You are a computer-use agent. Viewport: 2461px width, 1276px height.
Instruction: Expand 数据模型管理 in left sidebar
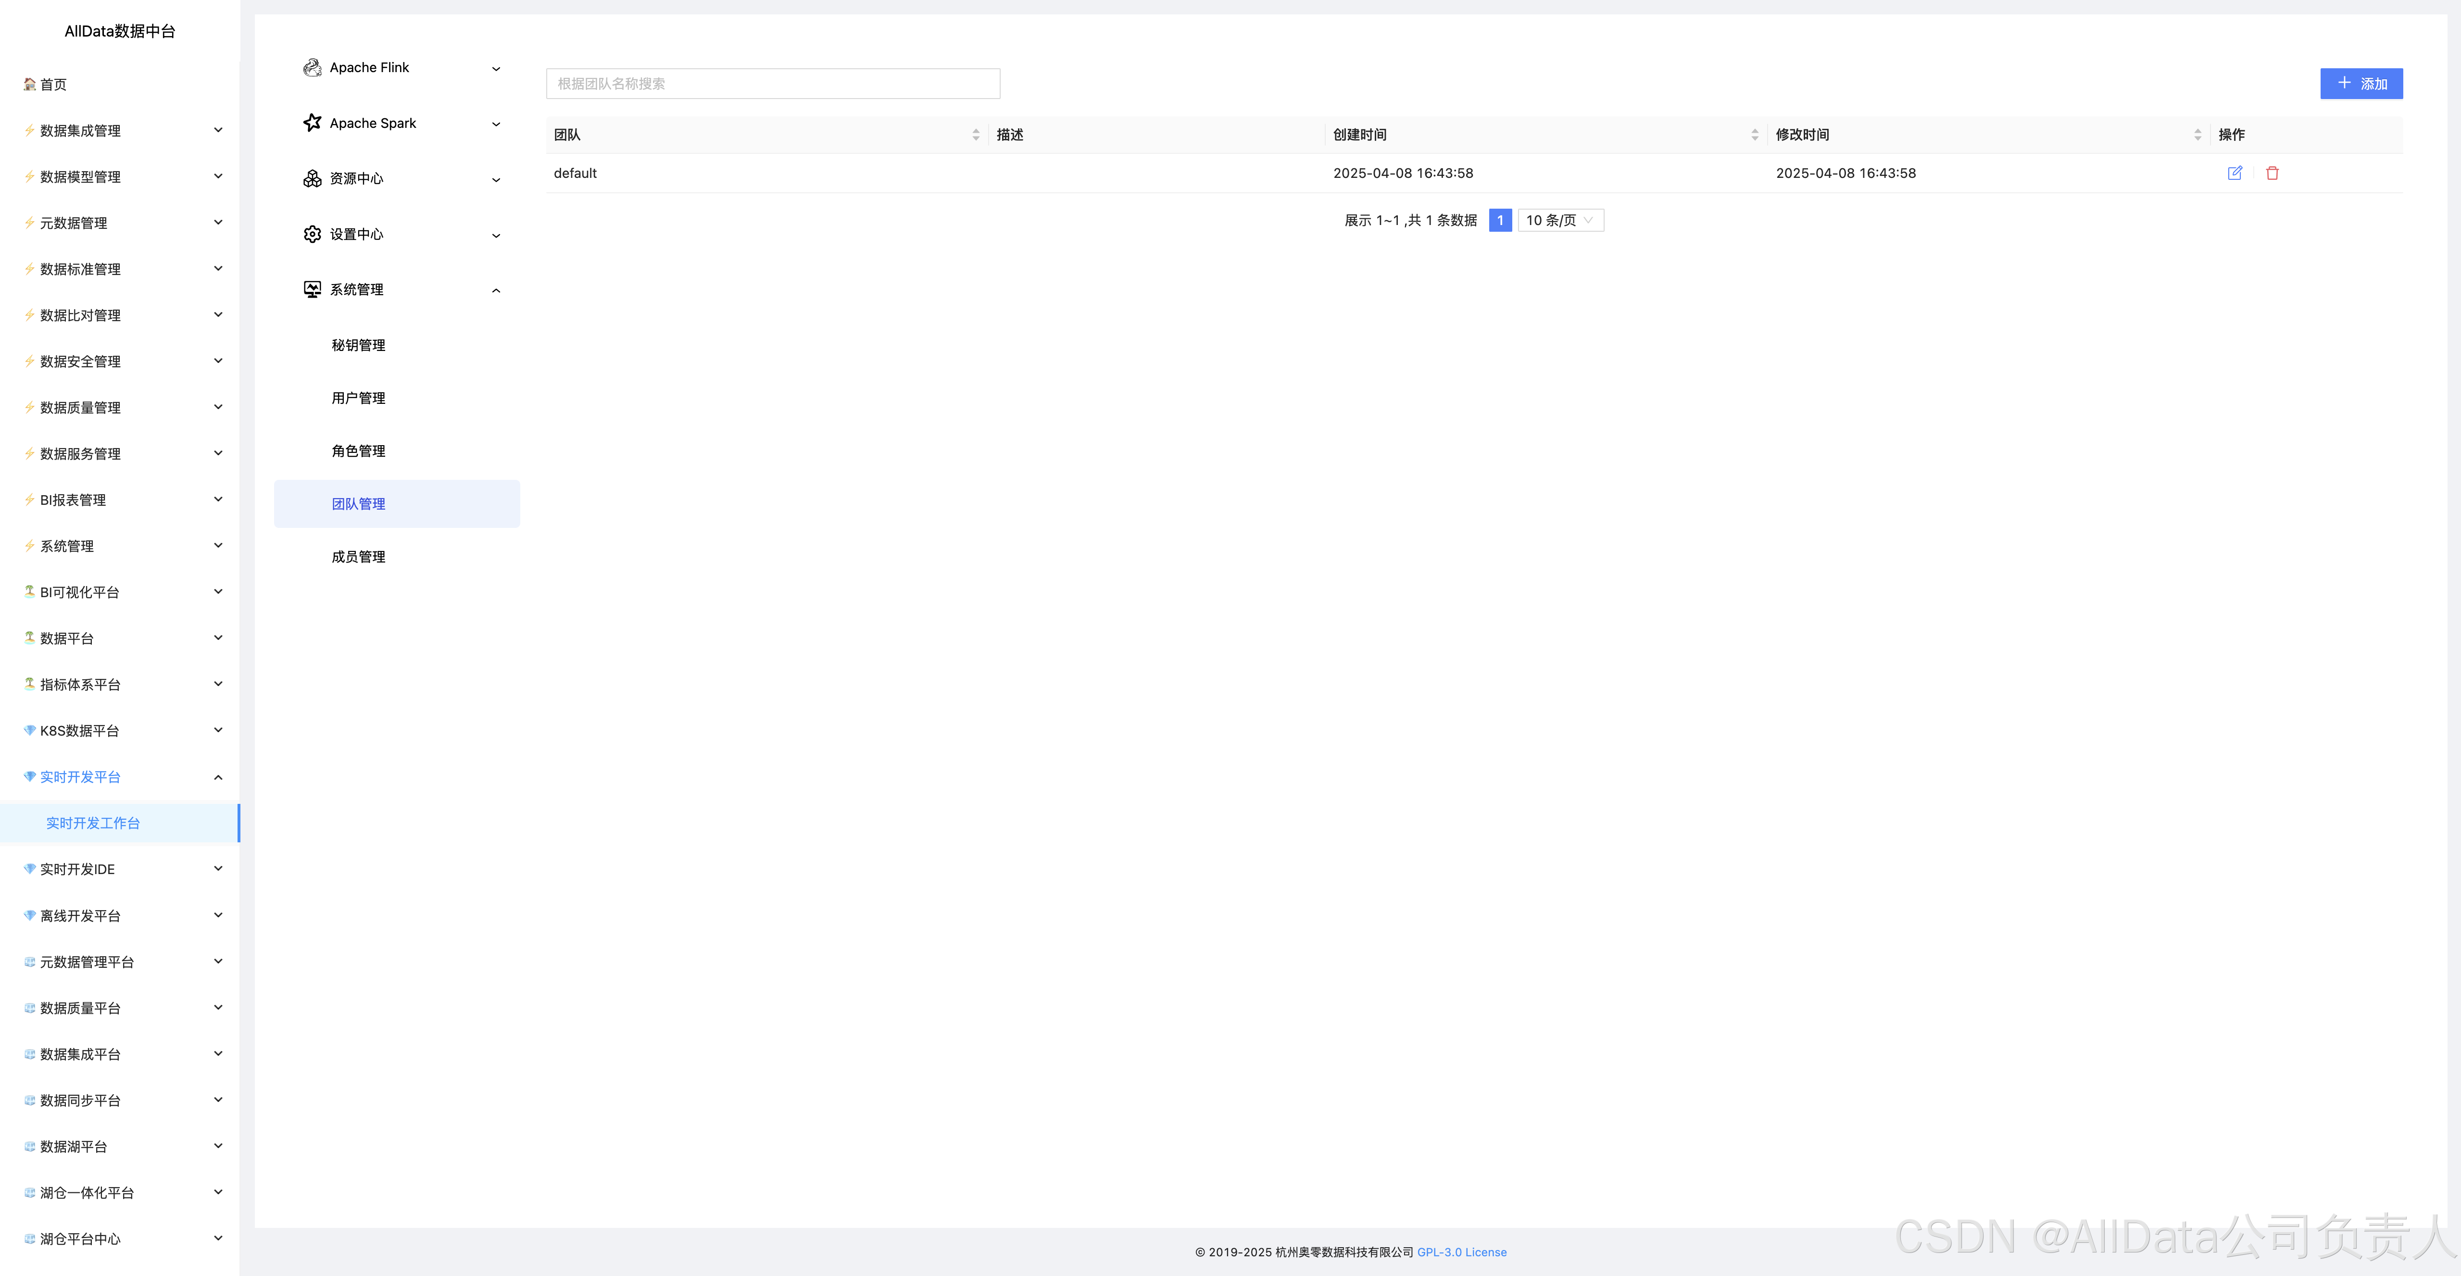click(218, 176)
